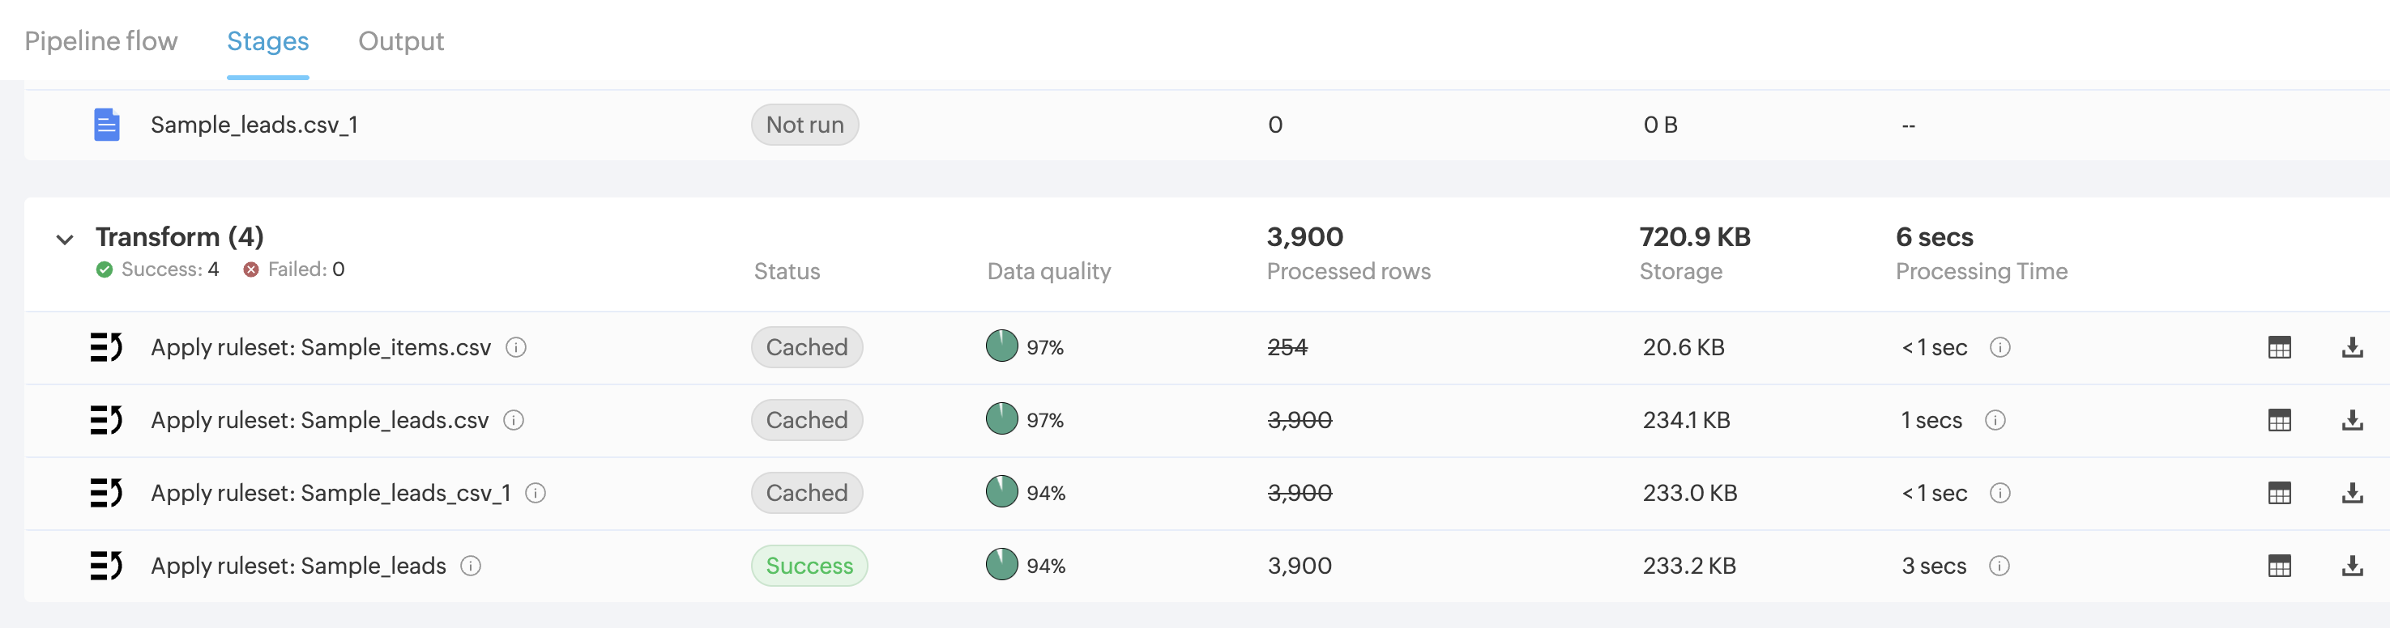Download output of Sample_leads_csv_1 ruleset
This screenshot has width=2390, height=628.
(x=2351, y=493)
